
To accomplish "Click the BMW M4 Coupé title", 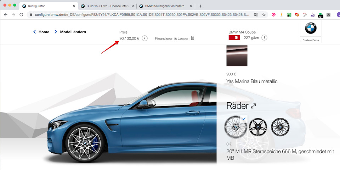I will [242, 32].
